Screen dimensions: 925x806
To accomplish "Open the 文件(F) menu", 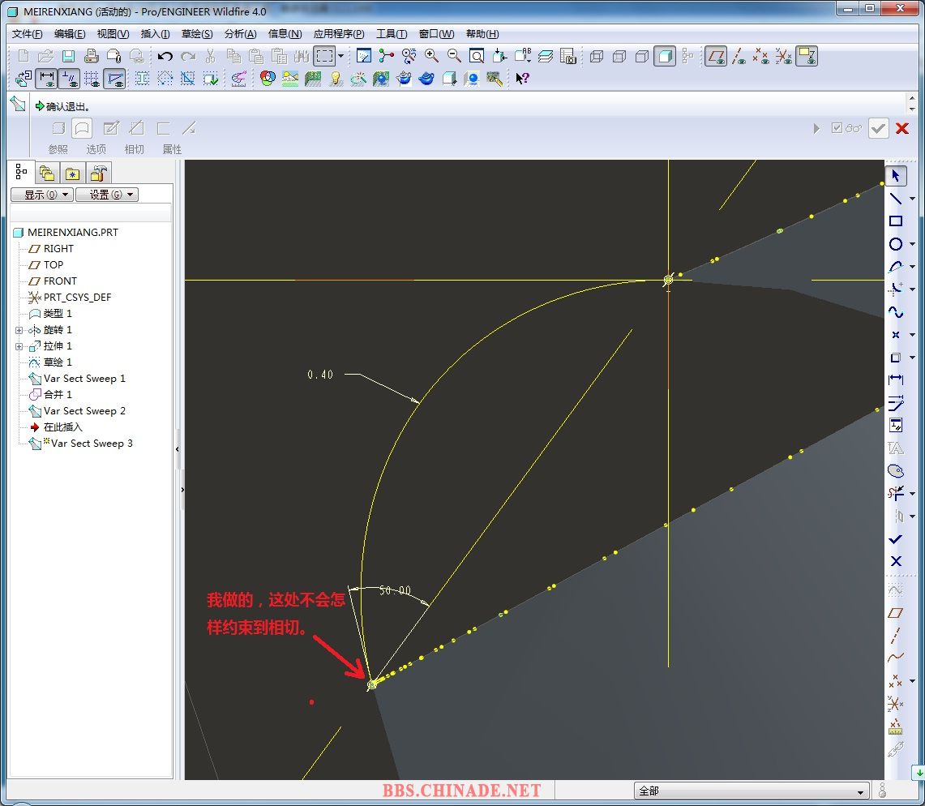I will click(x=27, y=33).
